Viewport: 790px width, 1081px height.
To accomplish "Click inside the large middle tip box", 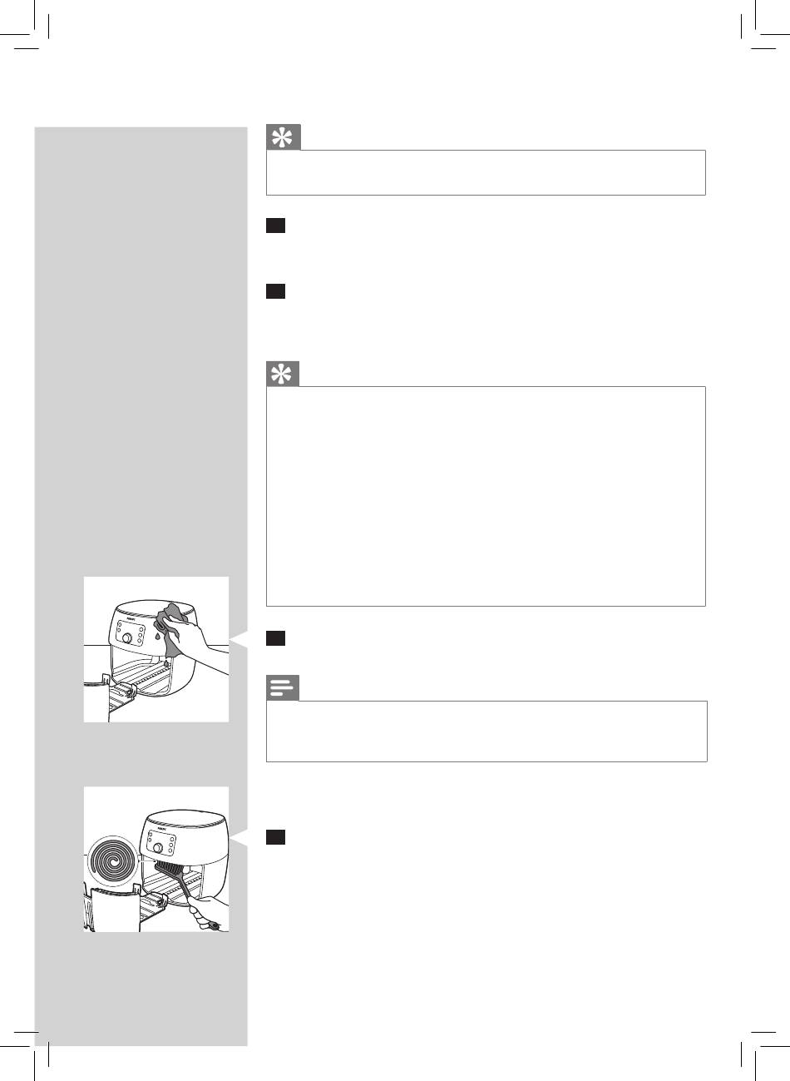I will point(486,496).
